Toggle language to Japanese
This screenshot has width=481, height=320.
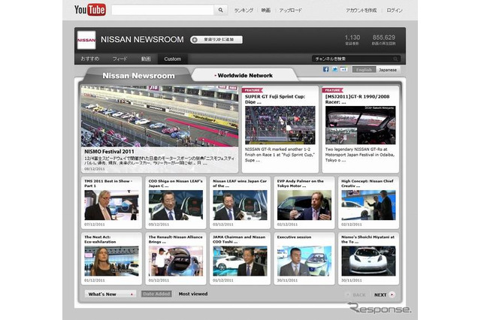[x=388, y=70]
